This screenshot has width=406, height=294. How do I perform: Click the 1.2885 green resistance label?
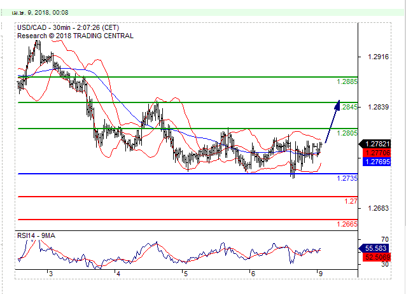[347, 81]
